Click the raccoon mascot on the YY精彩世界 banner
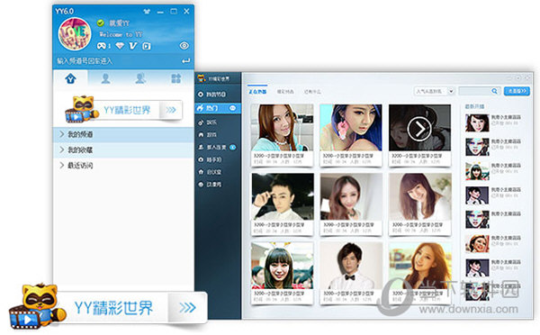This screenshot has height=335, width=540. coord(81,109)
